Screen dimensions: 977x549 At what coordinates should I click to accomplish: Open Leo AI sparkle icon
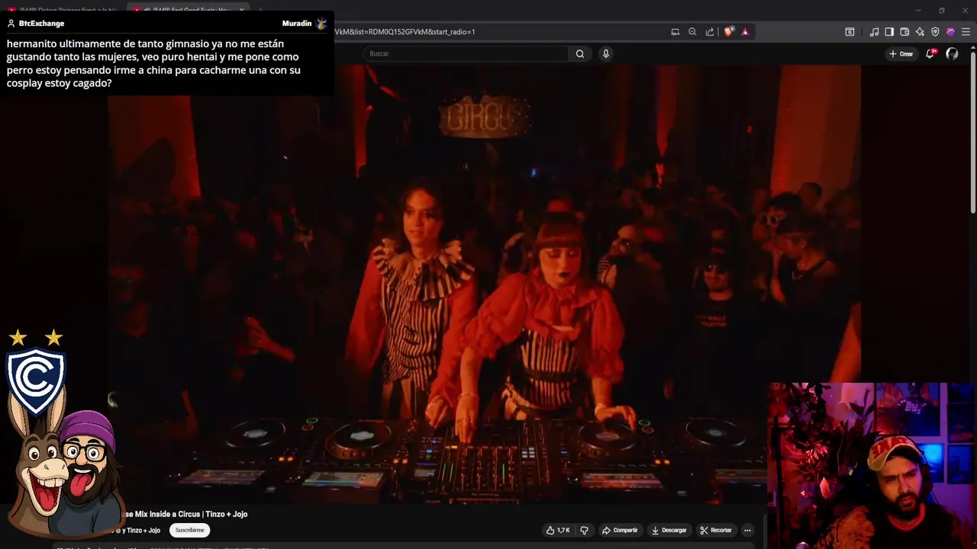(920, 32)
